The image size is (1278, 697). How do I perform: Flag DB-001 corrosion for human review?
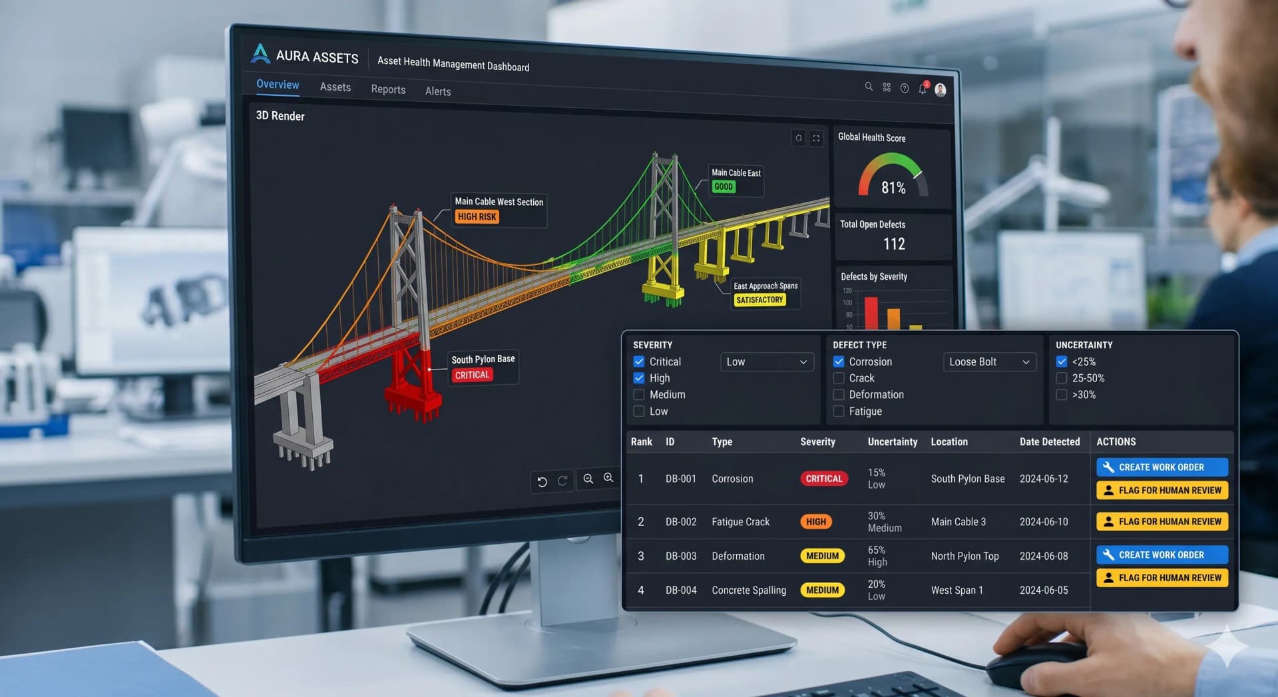(1162, 491)
